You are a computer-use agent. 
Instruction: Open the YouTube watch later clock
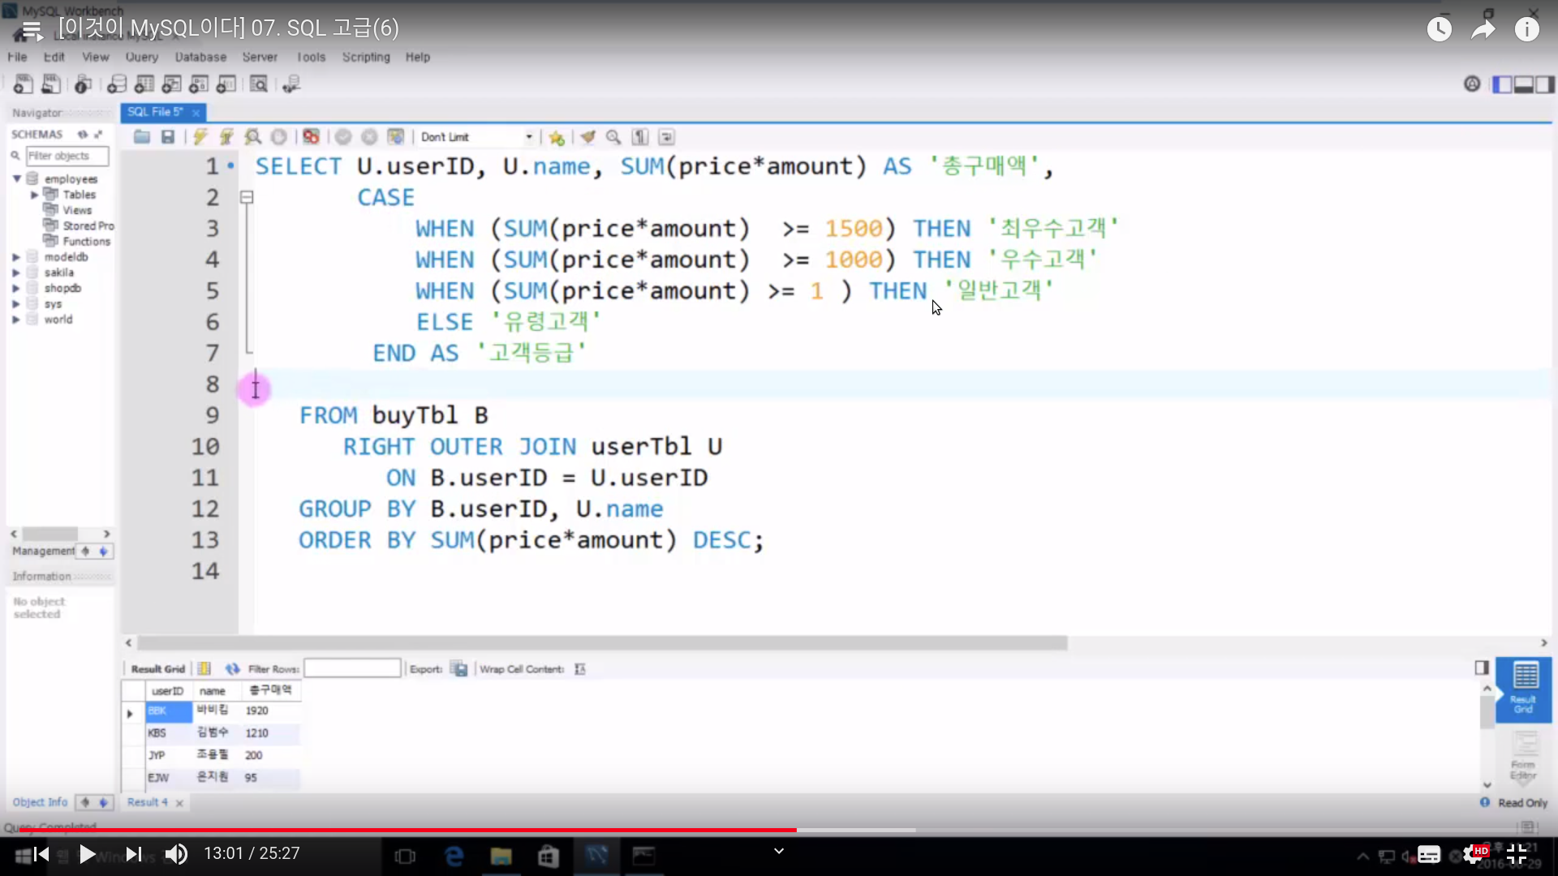tap(1440, 29)
